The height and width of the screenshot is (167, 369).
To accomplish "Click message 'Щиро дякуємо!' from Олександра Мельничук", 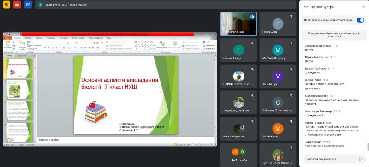I will (314, 115).
